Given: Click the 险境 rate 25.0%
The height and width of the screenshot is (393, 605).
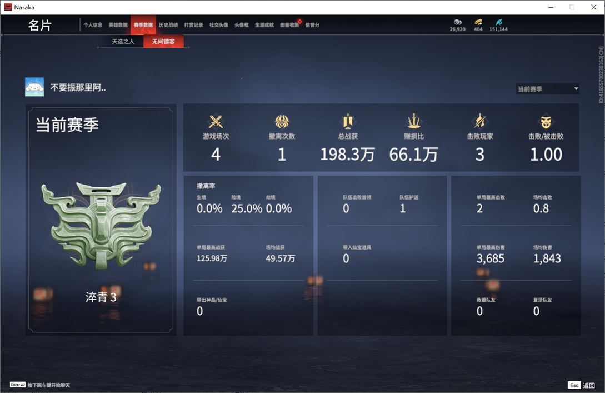Looking at the screenshot, I should click(247, 209).
